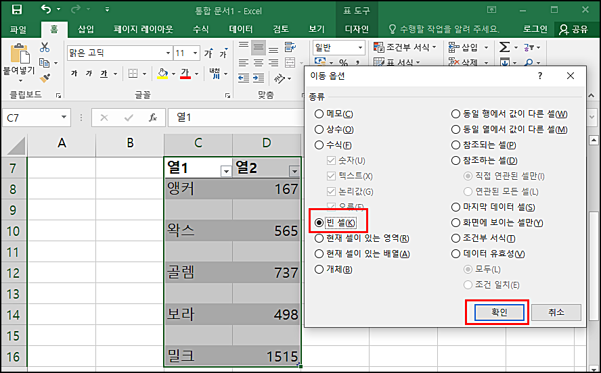Click the 공유 share button
The width and height of the screenshot is (601, 373).
coord(574,30)
